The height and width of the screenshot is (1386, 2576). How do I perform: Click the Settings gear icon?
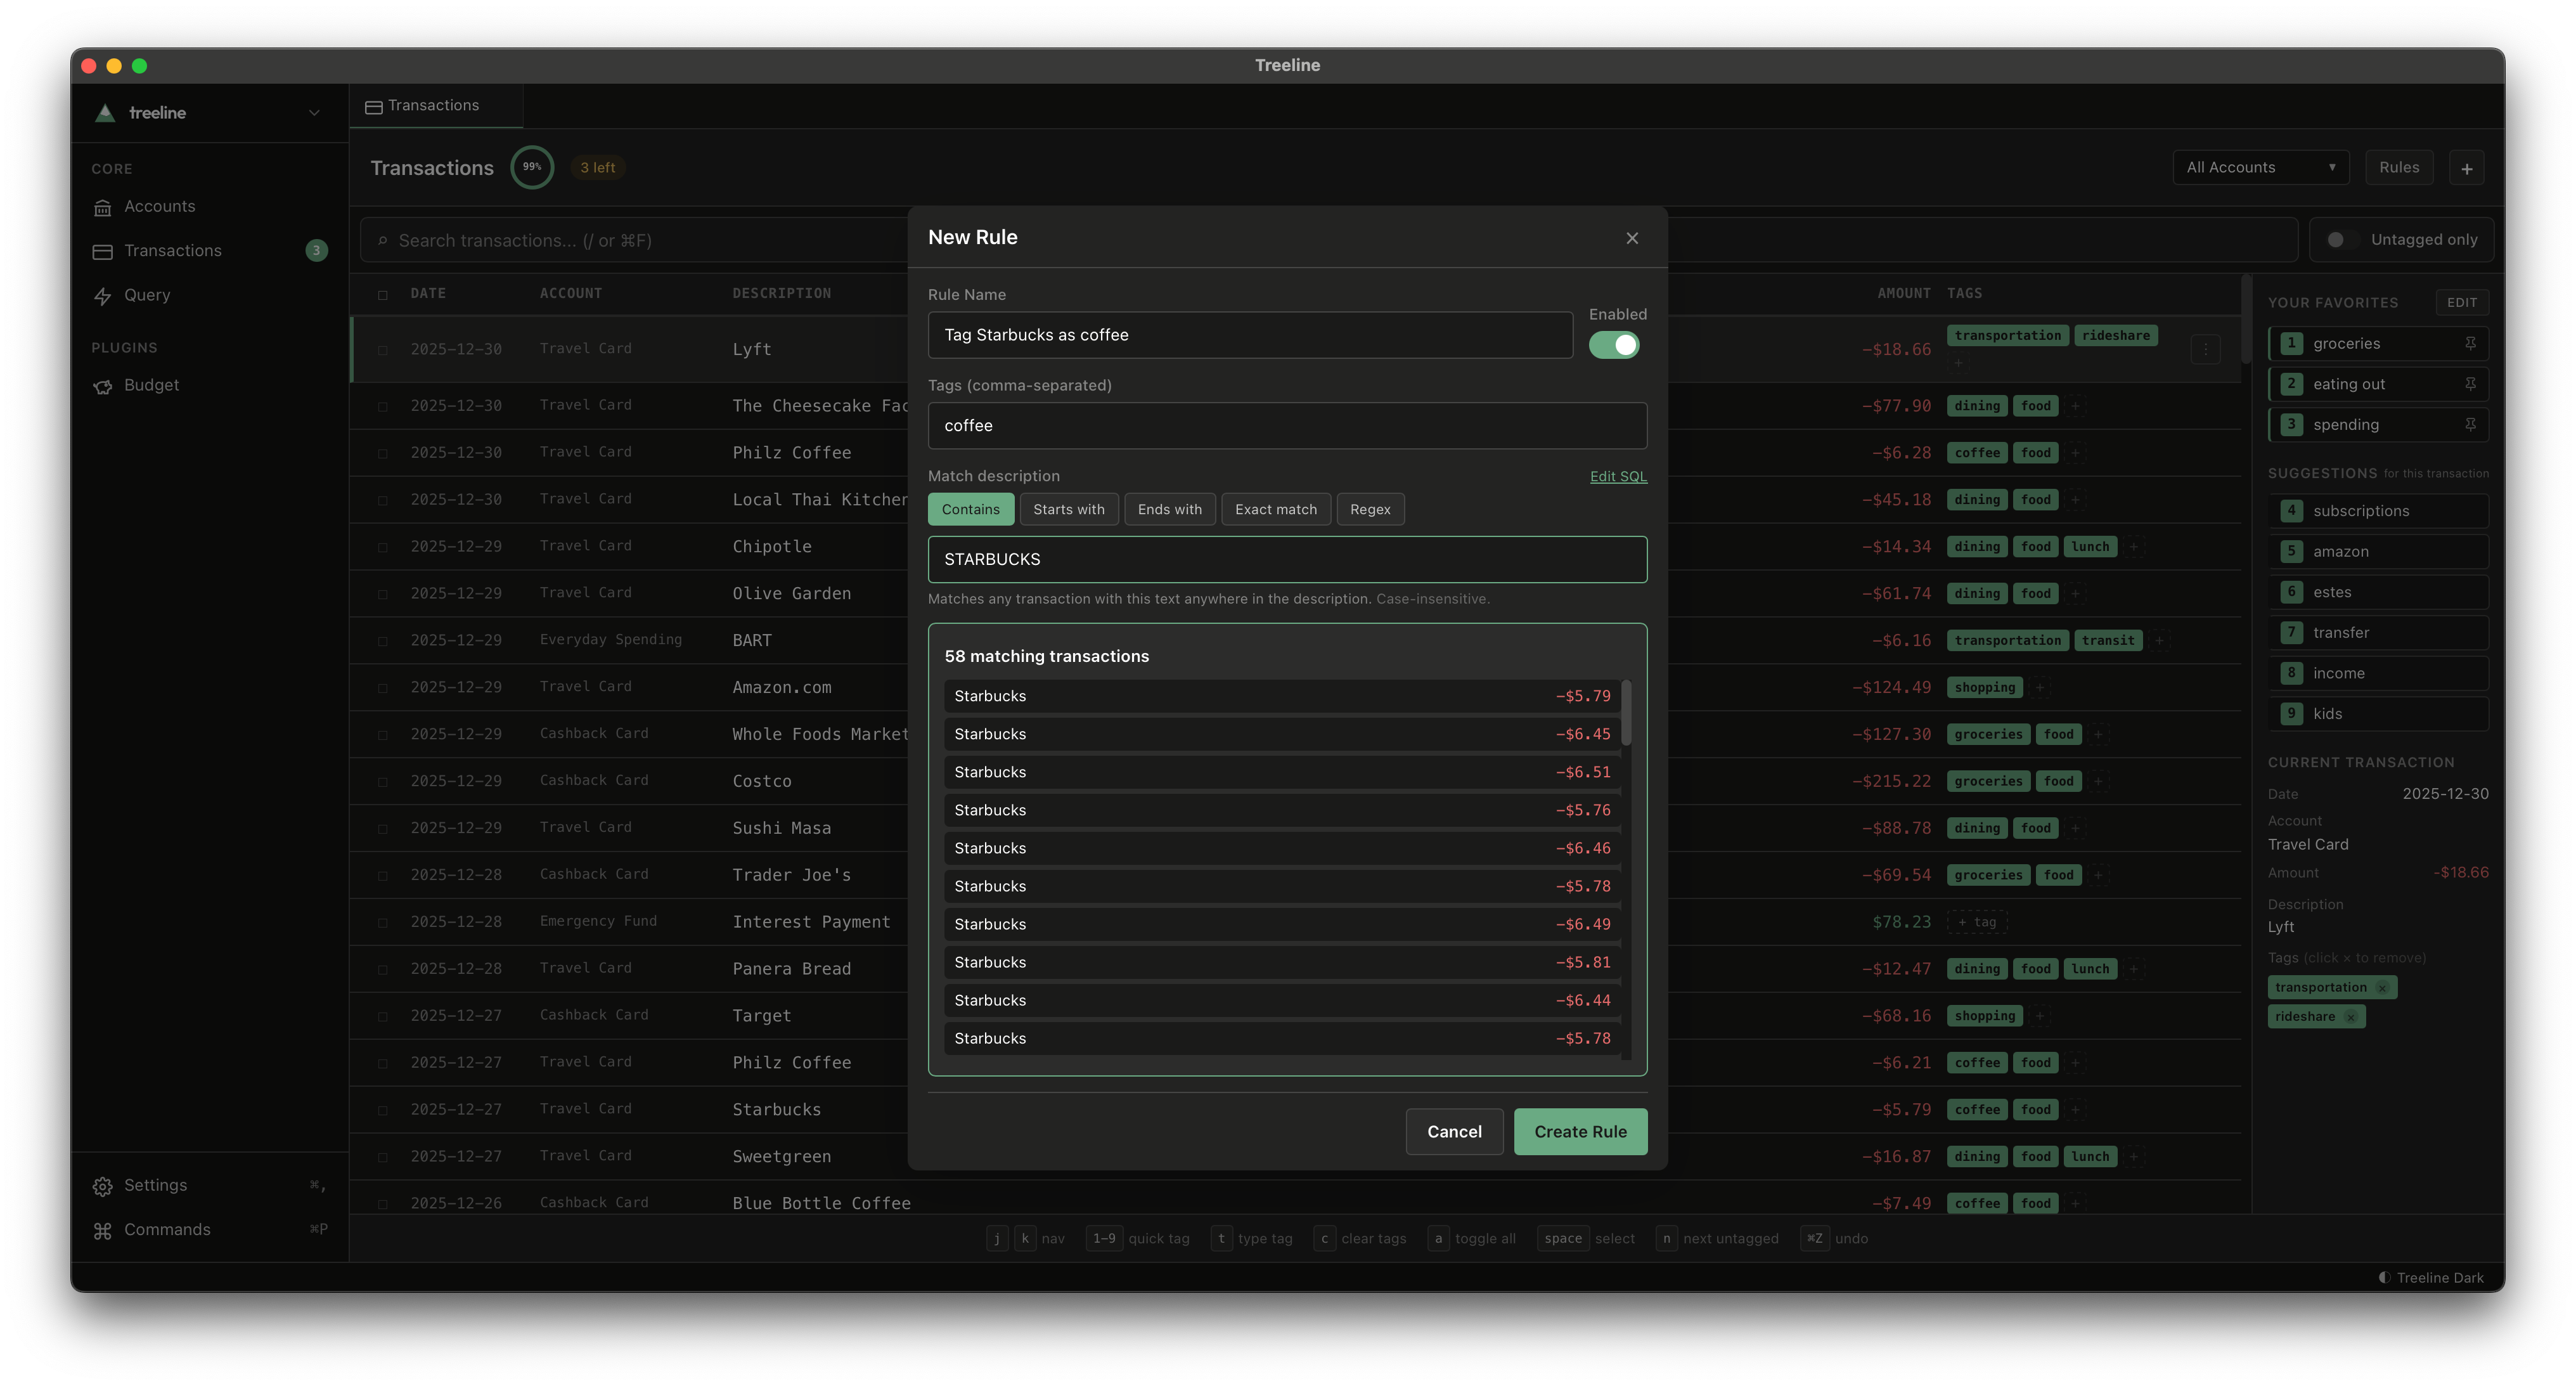[x=102, y=1186]
